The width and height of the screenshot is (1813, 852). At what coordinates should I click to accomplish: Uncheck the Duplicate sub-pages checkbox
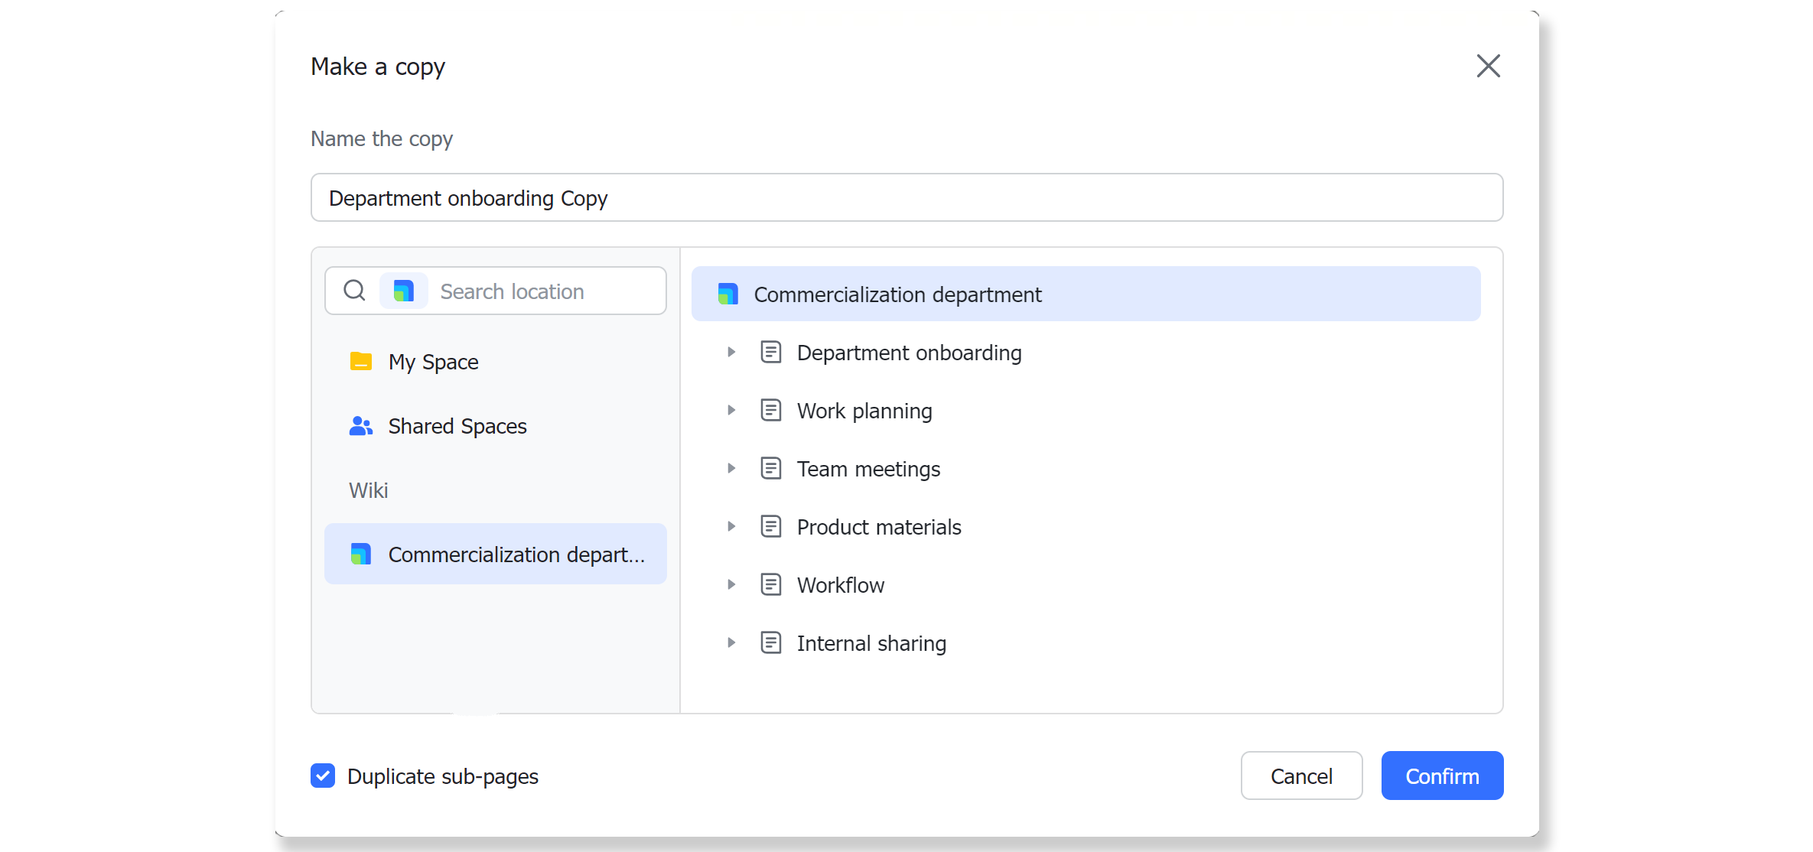[x=323, y=776]
